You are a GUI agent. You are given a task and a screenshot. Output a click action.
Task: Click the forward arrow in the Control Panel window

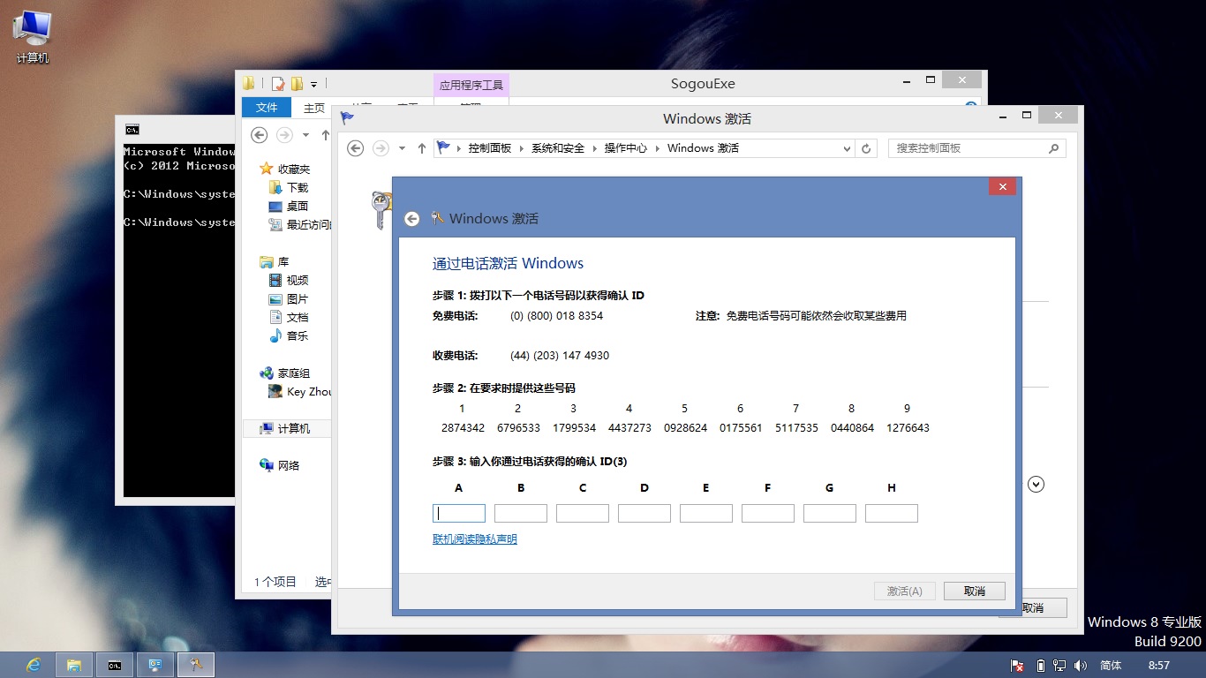click(x=381, y=148)
